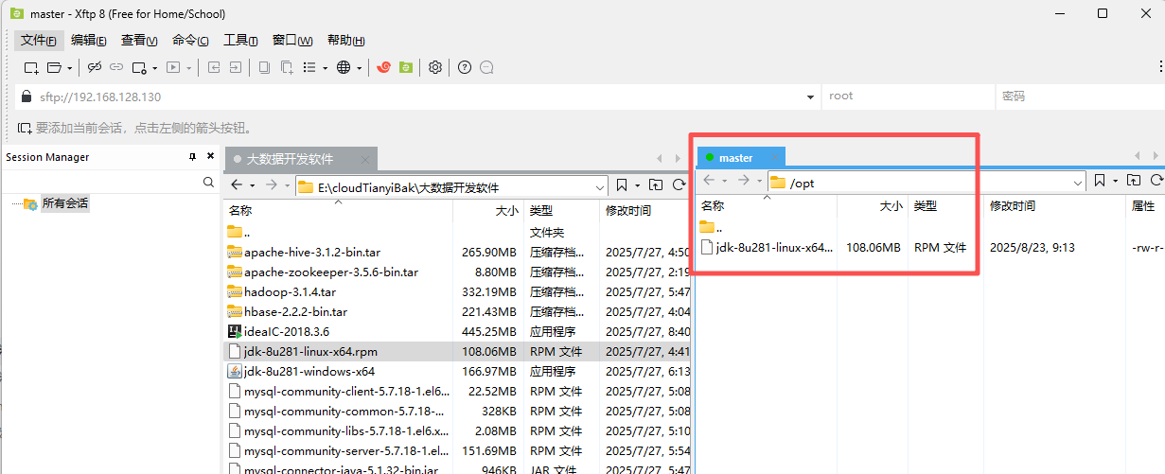Refresh the remote /opt pane

point(1156,181)
